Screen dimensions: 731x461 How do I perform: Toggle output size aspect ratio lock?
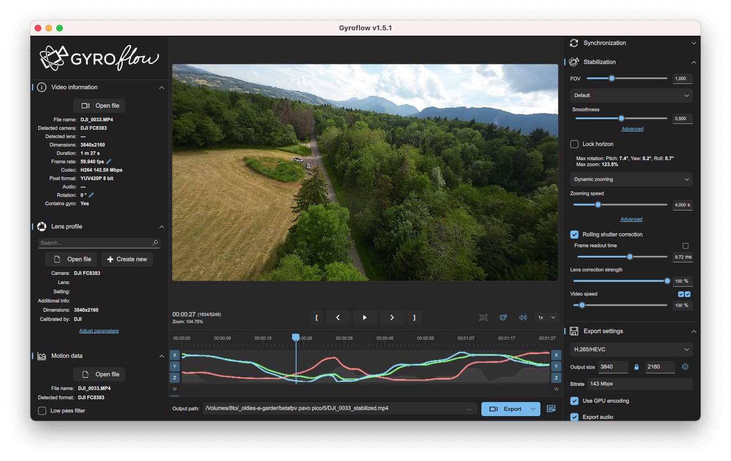pyautogui.click(x=636, y=367)
